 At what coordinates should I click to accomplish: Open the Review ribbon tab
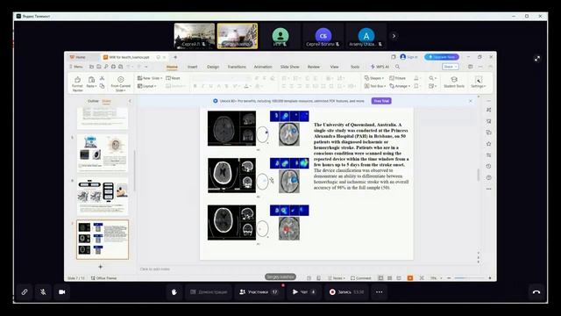(314, 67)
